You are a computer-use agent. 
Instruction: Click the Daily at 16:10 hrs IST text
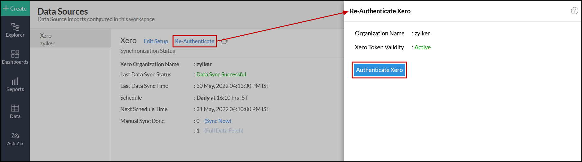click(x=222, y=98)
